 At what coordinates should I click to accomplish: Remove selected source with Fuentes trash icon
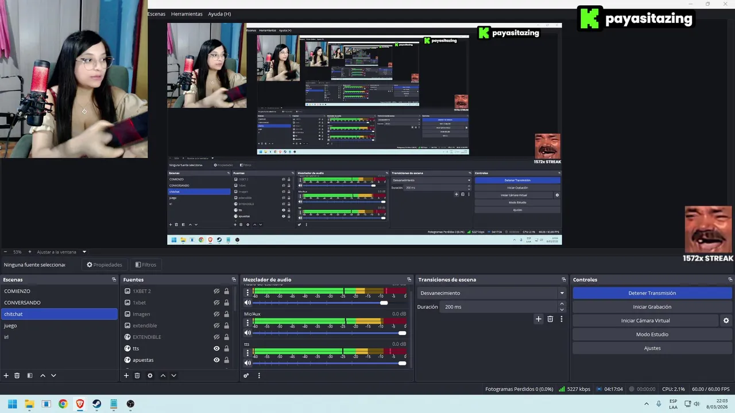coord(137,376)
